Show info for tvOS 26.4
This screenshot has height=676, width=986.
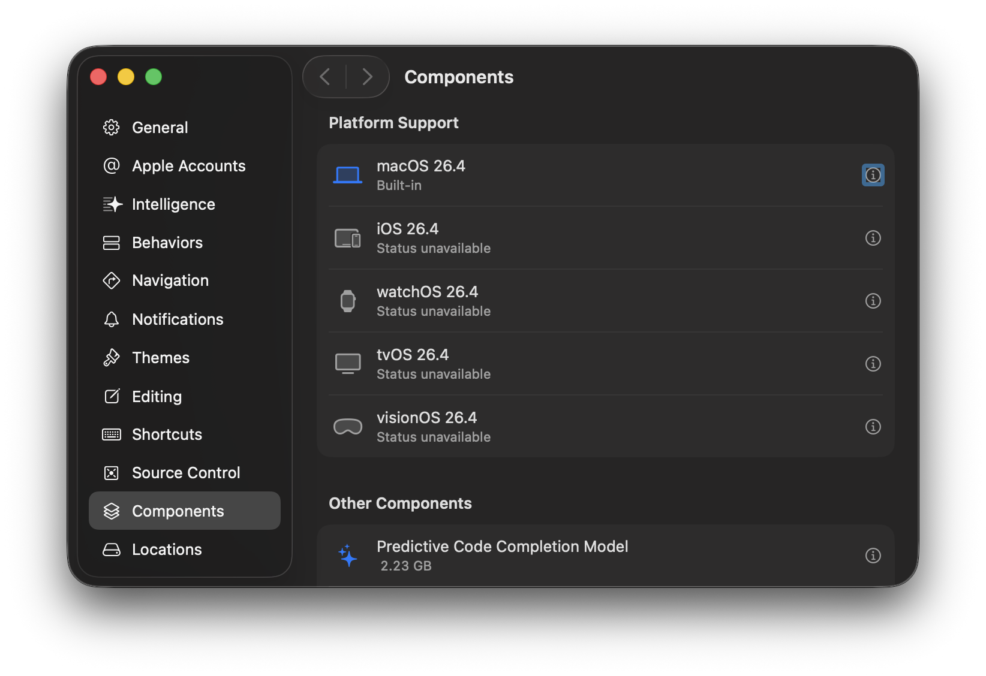tap(873, 364)
